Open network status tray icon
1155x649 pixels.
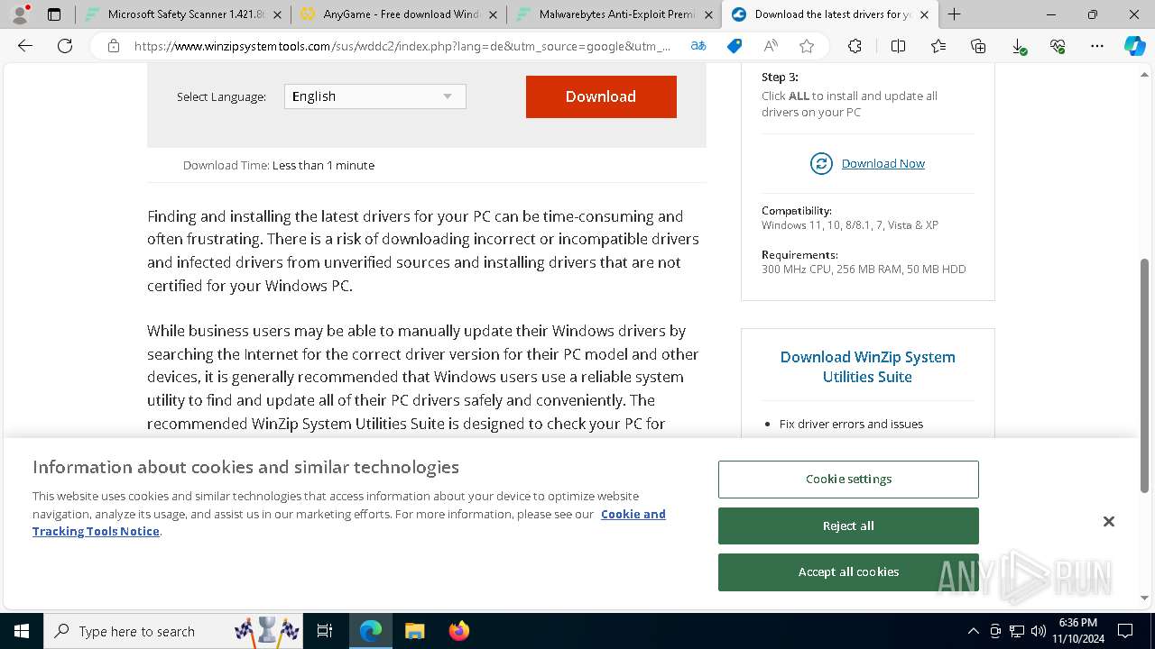(x=1017, y=631)
